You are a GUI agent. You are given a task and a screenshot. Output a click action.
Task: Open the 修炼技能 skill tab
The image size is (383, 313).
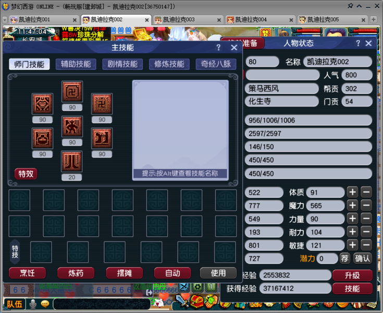(x=169, y=64)
